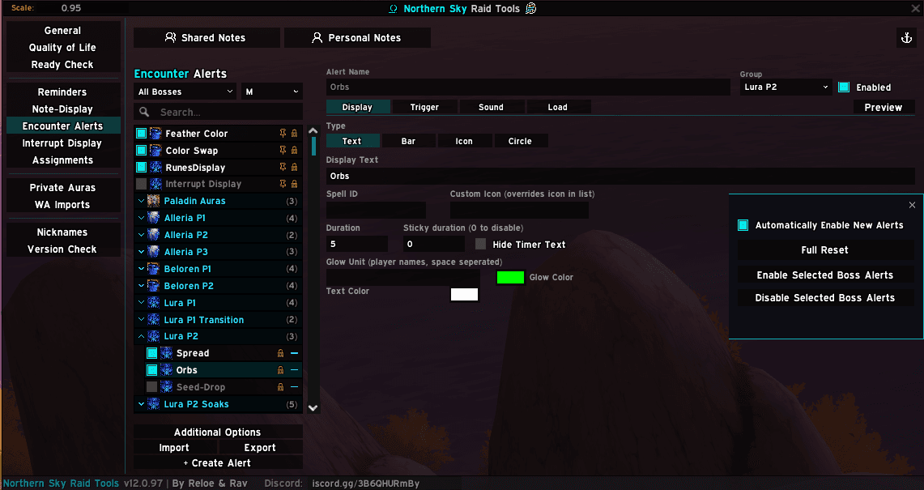924x490 pixels.
Task: Click the minus icon on the Orbs alert
Action: [x=294, y=370]
